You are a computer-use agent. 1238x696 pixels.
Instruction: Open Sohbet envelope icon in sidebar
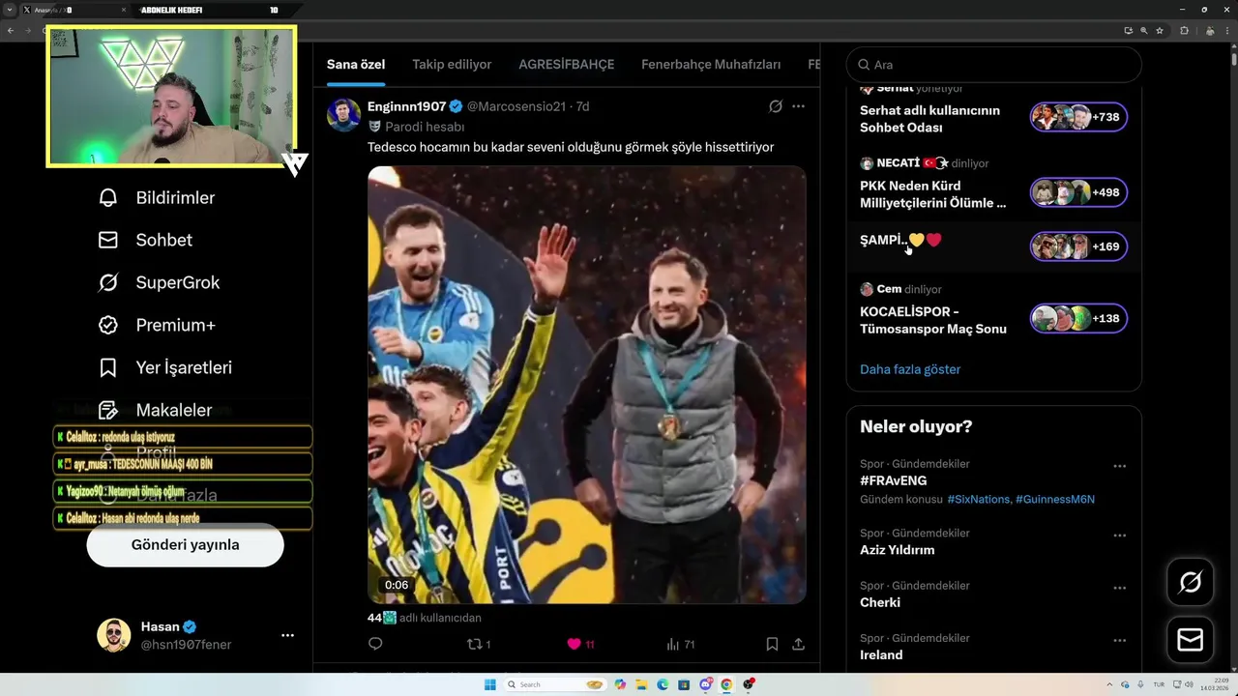click(108, 241)
